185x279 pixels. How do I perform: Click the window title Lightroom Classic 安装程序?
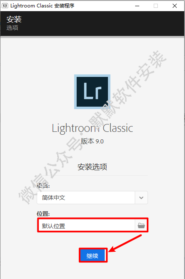point(42,6)
